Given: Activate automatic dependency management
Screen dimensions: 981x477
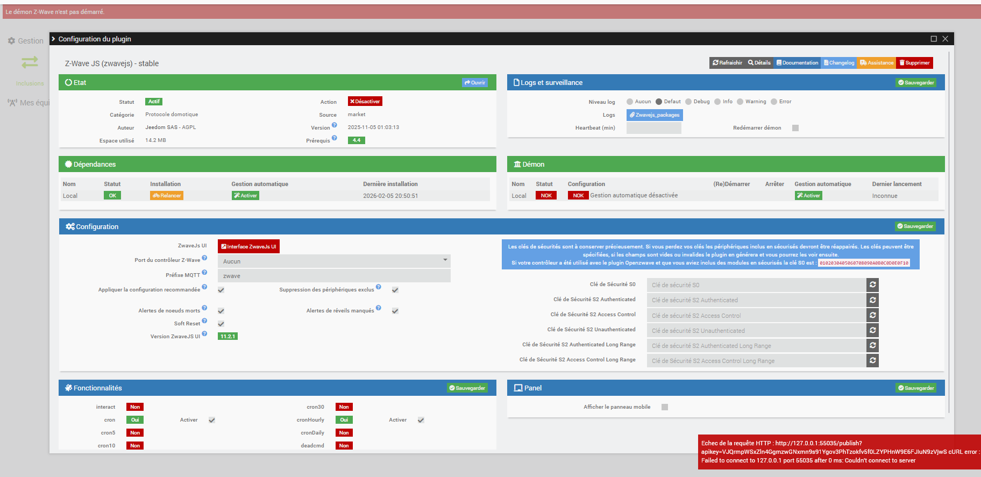Looking at the screenshot, I should [x=245, y=196].
